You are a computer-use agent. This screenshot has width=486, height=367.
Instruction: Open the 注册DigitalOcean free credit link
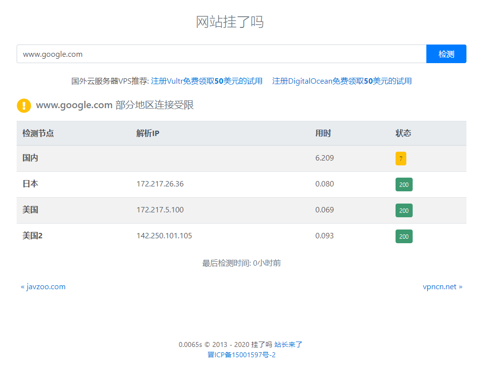(341, 81)
